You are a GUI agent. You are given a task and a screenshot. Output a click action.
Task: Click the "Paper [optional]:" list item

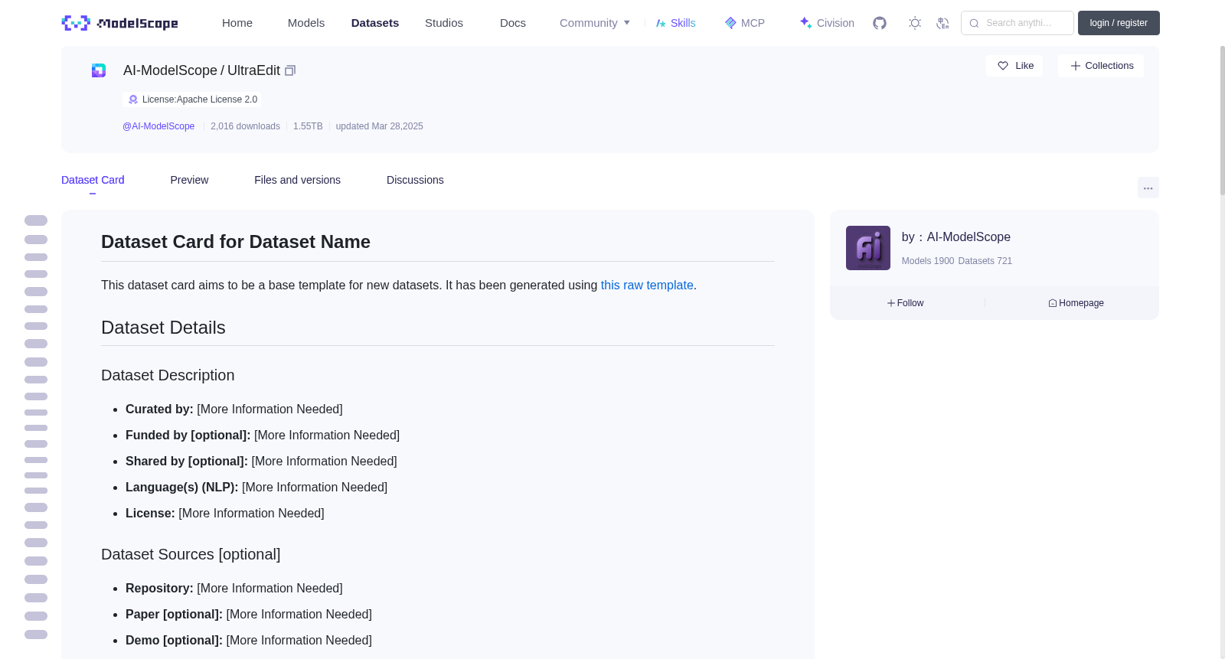point(249,615)
